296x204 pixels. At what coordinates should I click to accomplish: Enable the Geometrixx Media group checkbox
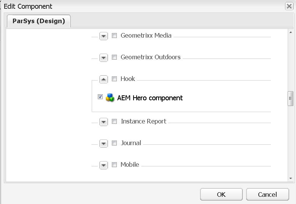(115, 36)
